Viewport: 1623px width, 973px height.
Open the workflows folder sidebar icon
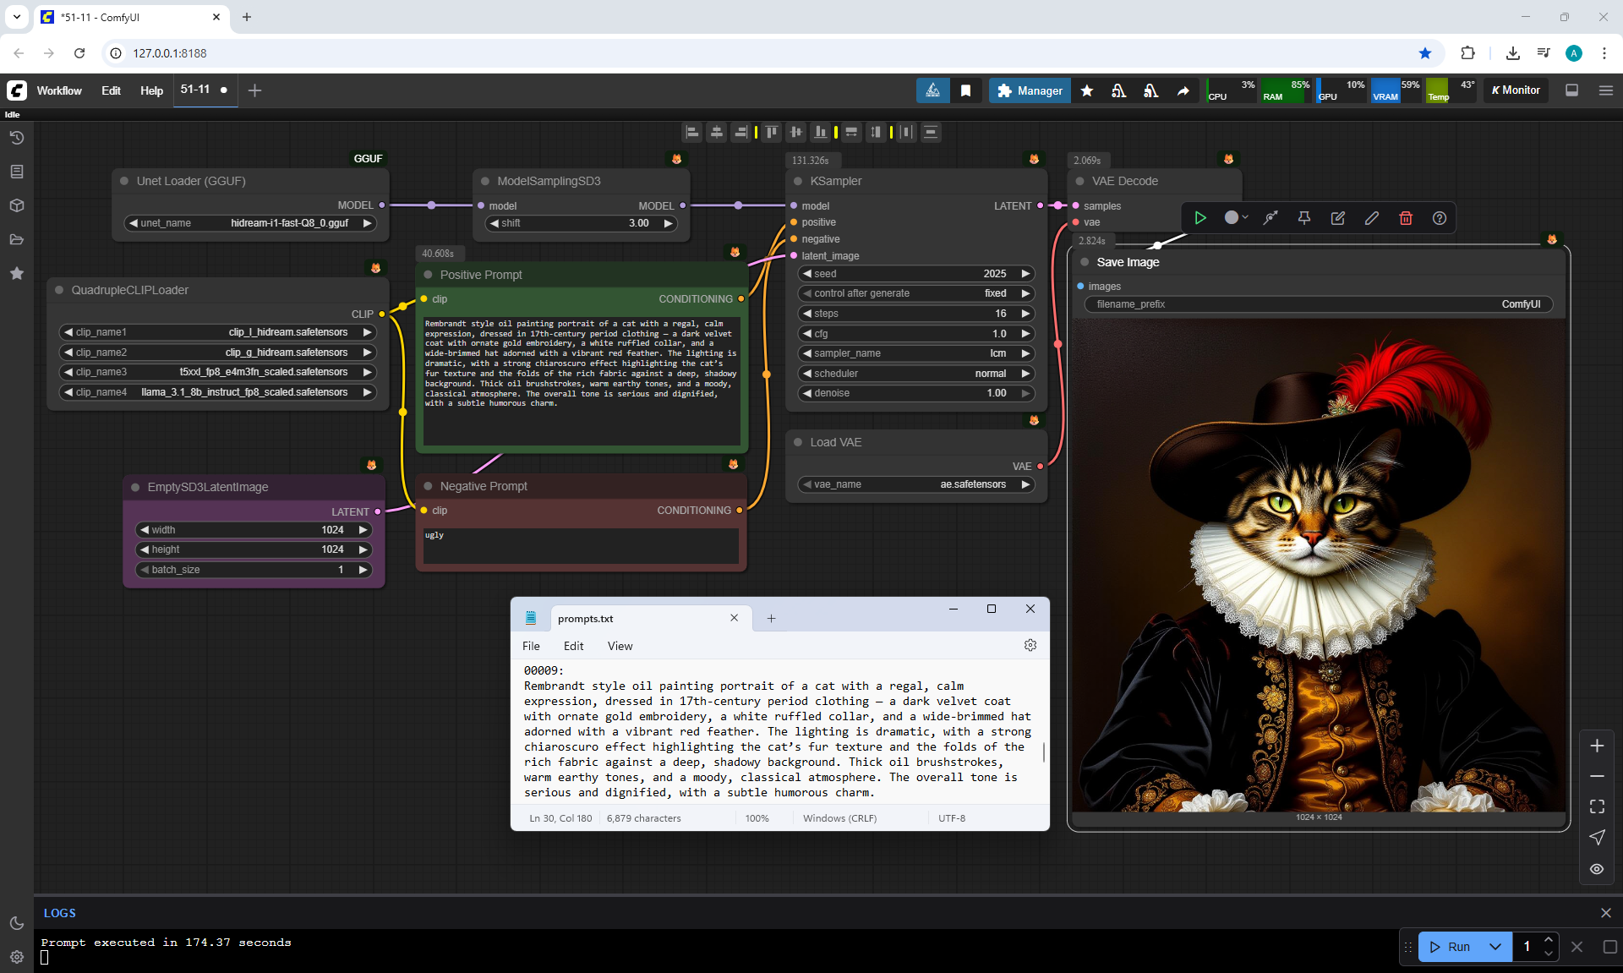[x=16, y=239]
